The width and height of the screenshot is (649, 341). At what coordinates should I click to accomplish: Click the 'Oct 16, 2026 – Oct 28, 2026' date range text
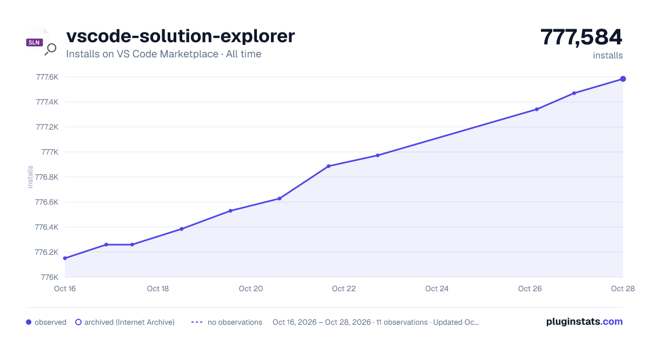[x=322, y=322]
